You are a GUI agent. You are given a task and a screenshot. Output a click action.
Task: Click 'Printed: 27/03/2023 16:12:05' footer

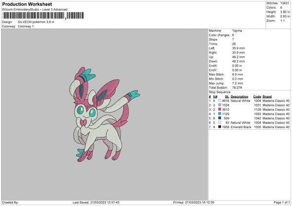[x=194, y=203]
